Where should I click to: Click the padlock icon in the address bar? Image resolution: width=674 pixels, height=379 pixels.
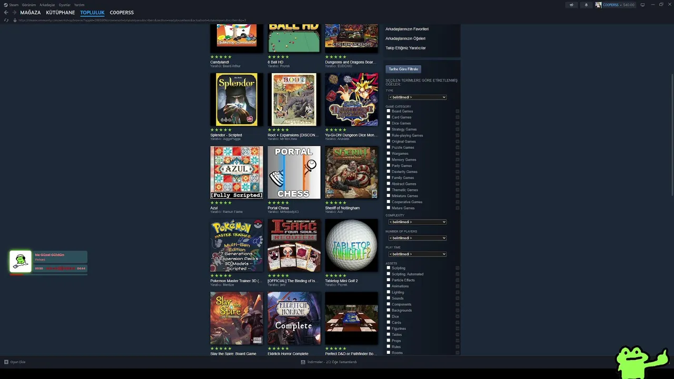15,20
